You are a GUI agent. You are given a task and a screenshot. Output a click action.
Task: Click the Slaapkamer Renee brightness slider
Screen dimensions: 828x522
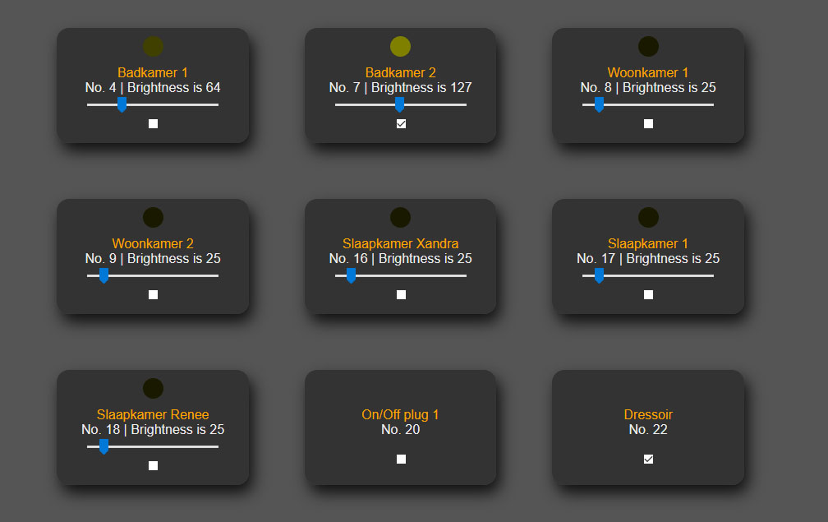[153, 446]
